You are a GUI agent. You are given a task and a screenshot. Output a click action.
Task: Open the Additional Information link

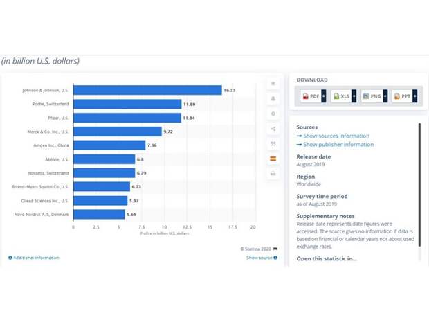point(36,258)
